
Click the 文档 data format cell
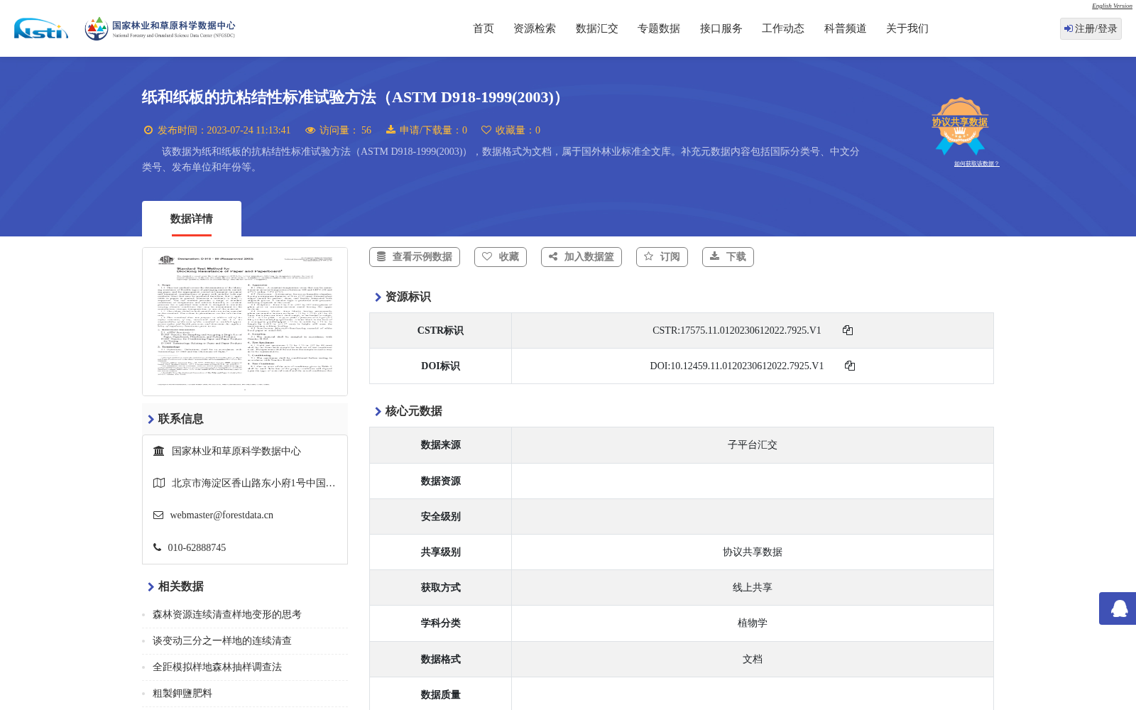pyautogui.click(x=753, y=660)
